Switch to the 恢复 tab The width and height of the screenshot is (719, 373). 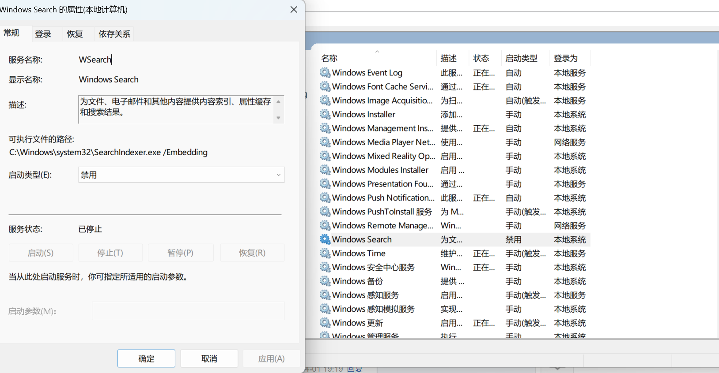[75, 34]
